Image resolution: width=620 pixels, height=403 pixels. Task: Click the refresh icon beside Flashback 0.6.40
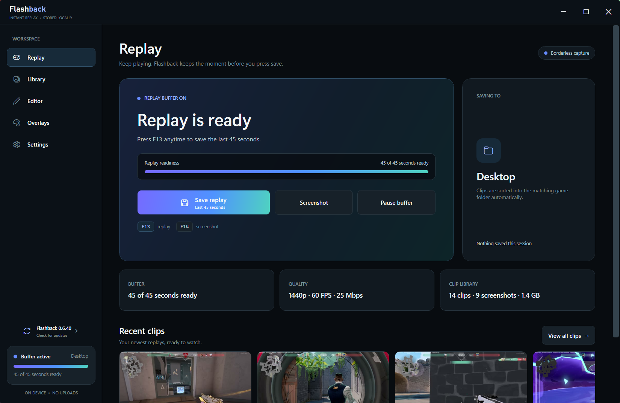(x=27, y=331)
